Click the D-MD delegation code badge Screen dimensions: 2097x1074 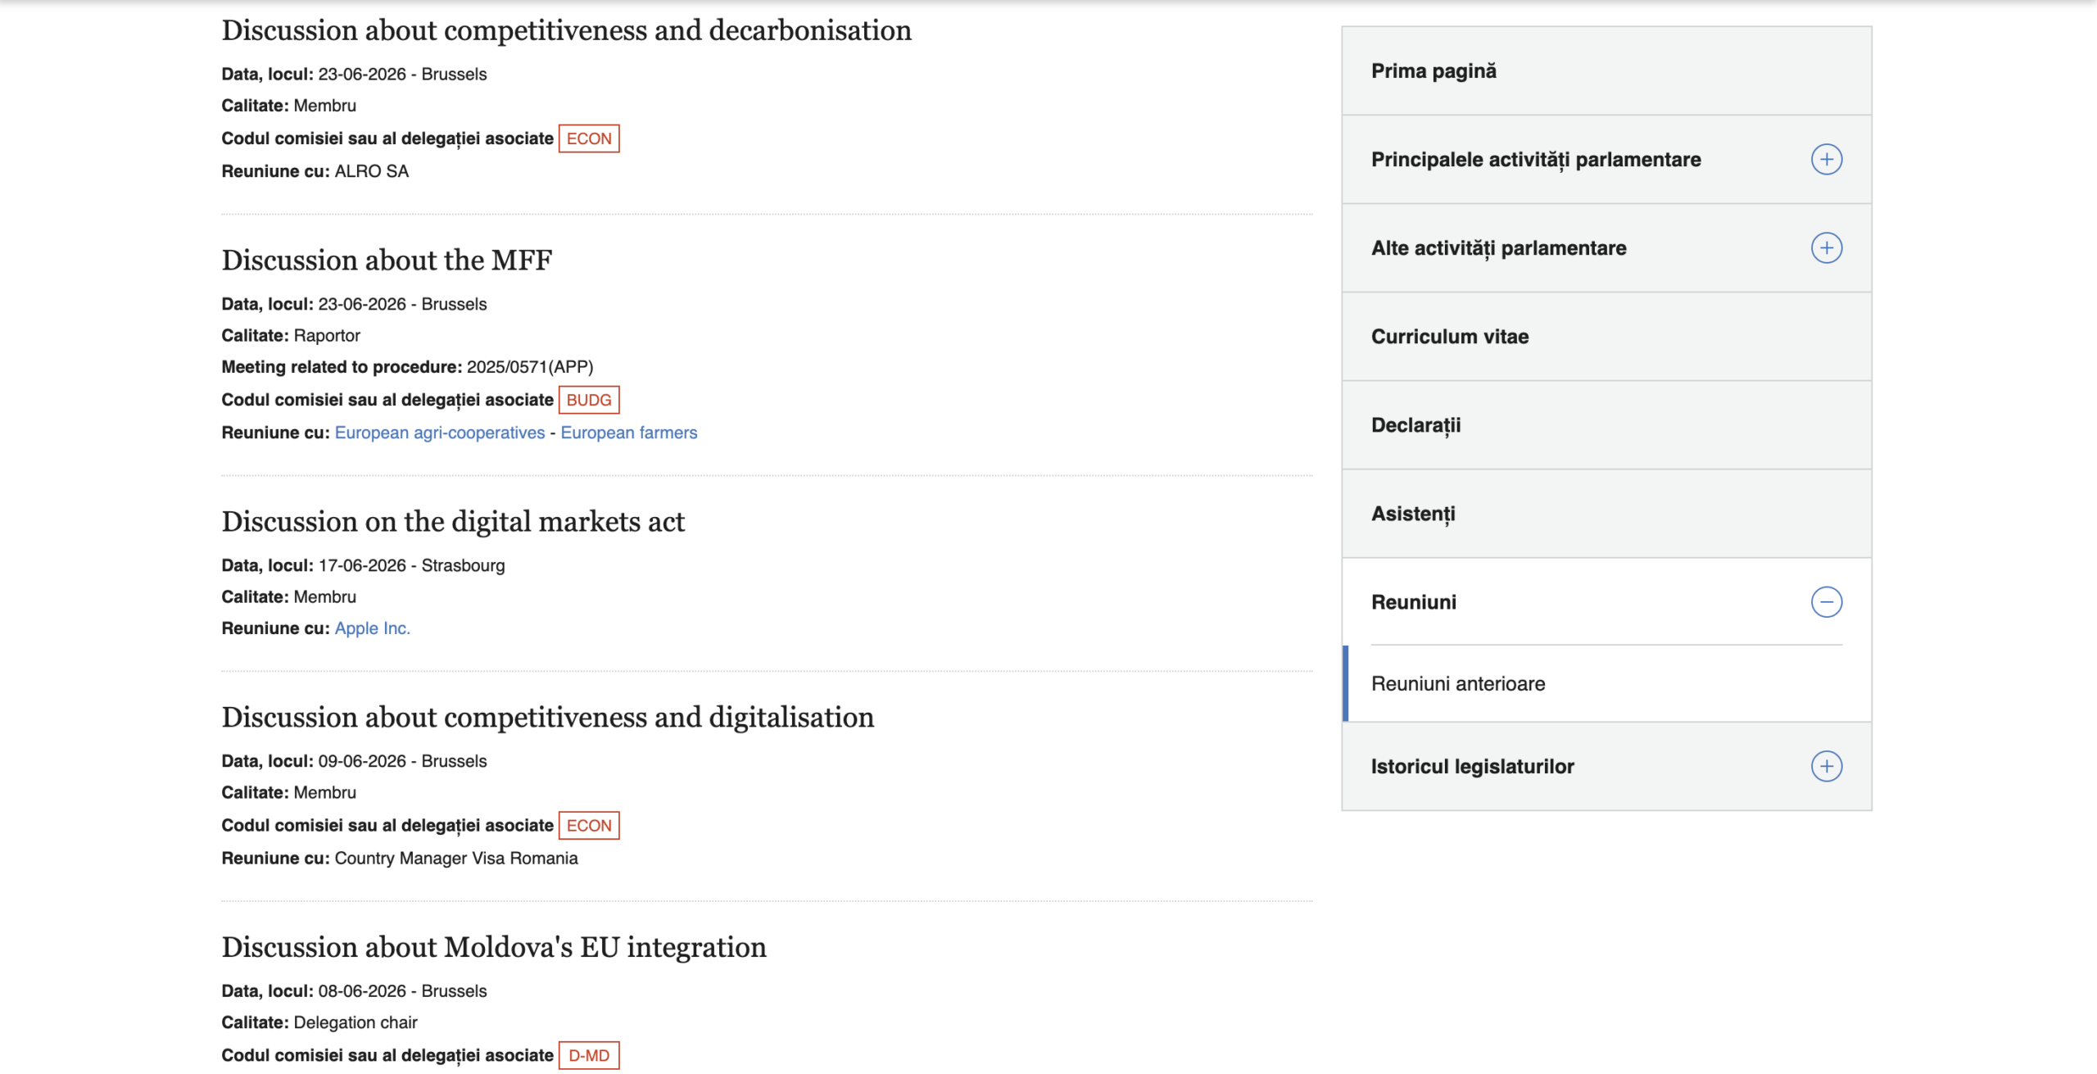point(589,1055)
